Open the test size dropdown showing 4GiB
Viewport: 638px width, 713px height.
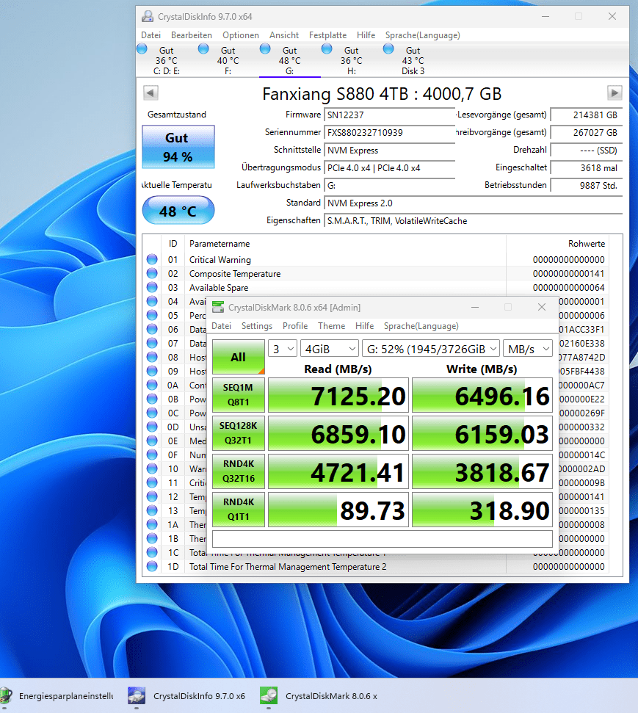tap(330, 349)
